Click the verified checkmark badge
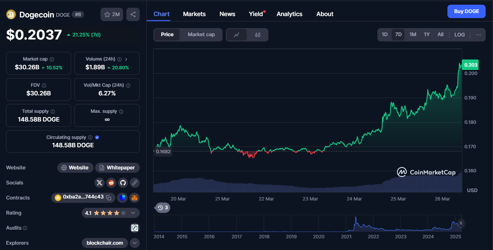The image size is (493, 250). [97, 138]
